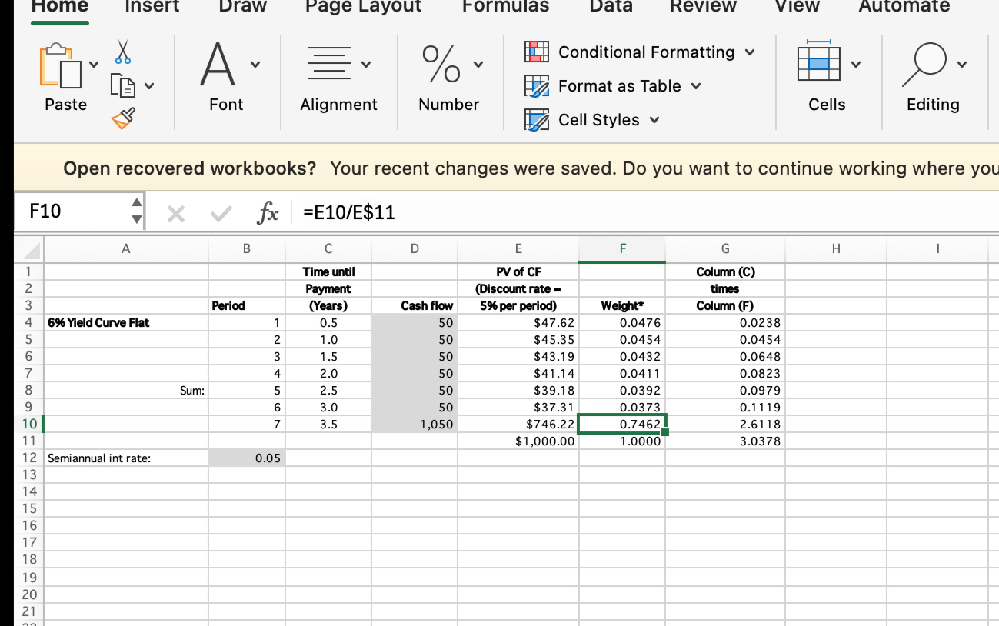
Task: Open the Insert Function fx button
Action: (x=267, y=213)
